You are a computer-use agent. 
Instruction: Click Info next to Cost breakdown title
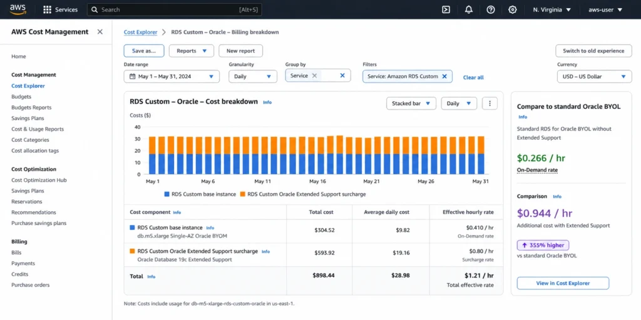(267, 102)
